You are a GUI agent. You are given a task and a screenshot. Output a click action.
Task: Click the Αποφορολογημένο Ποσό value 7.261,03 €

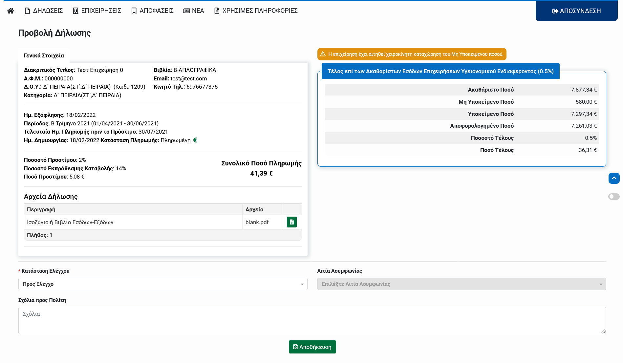coord(584,126)
